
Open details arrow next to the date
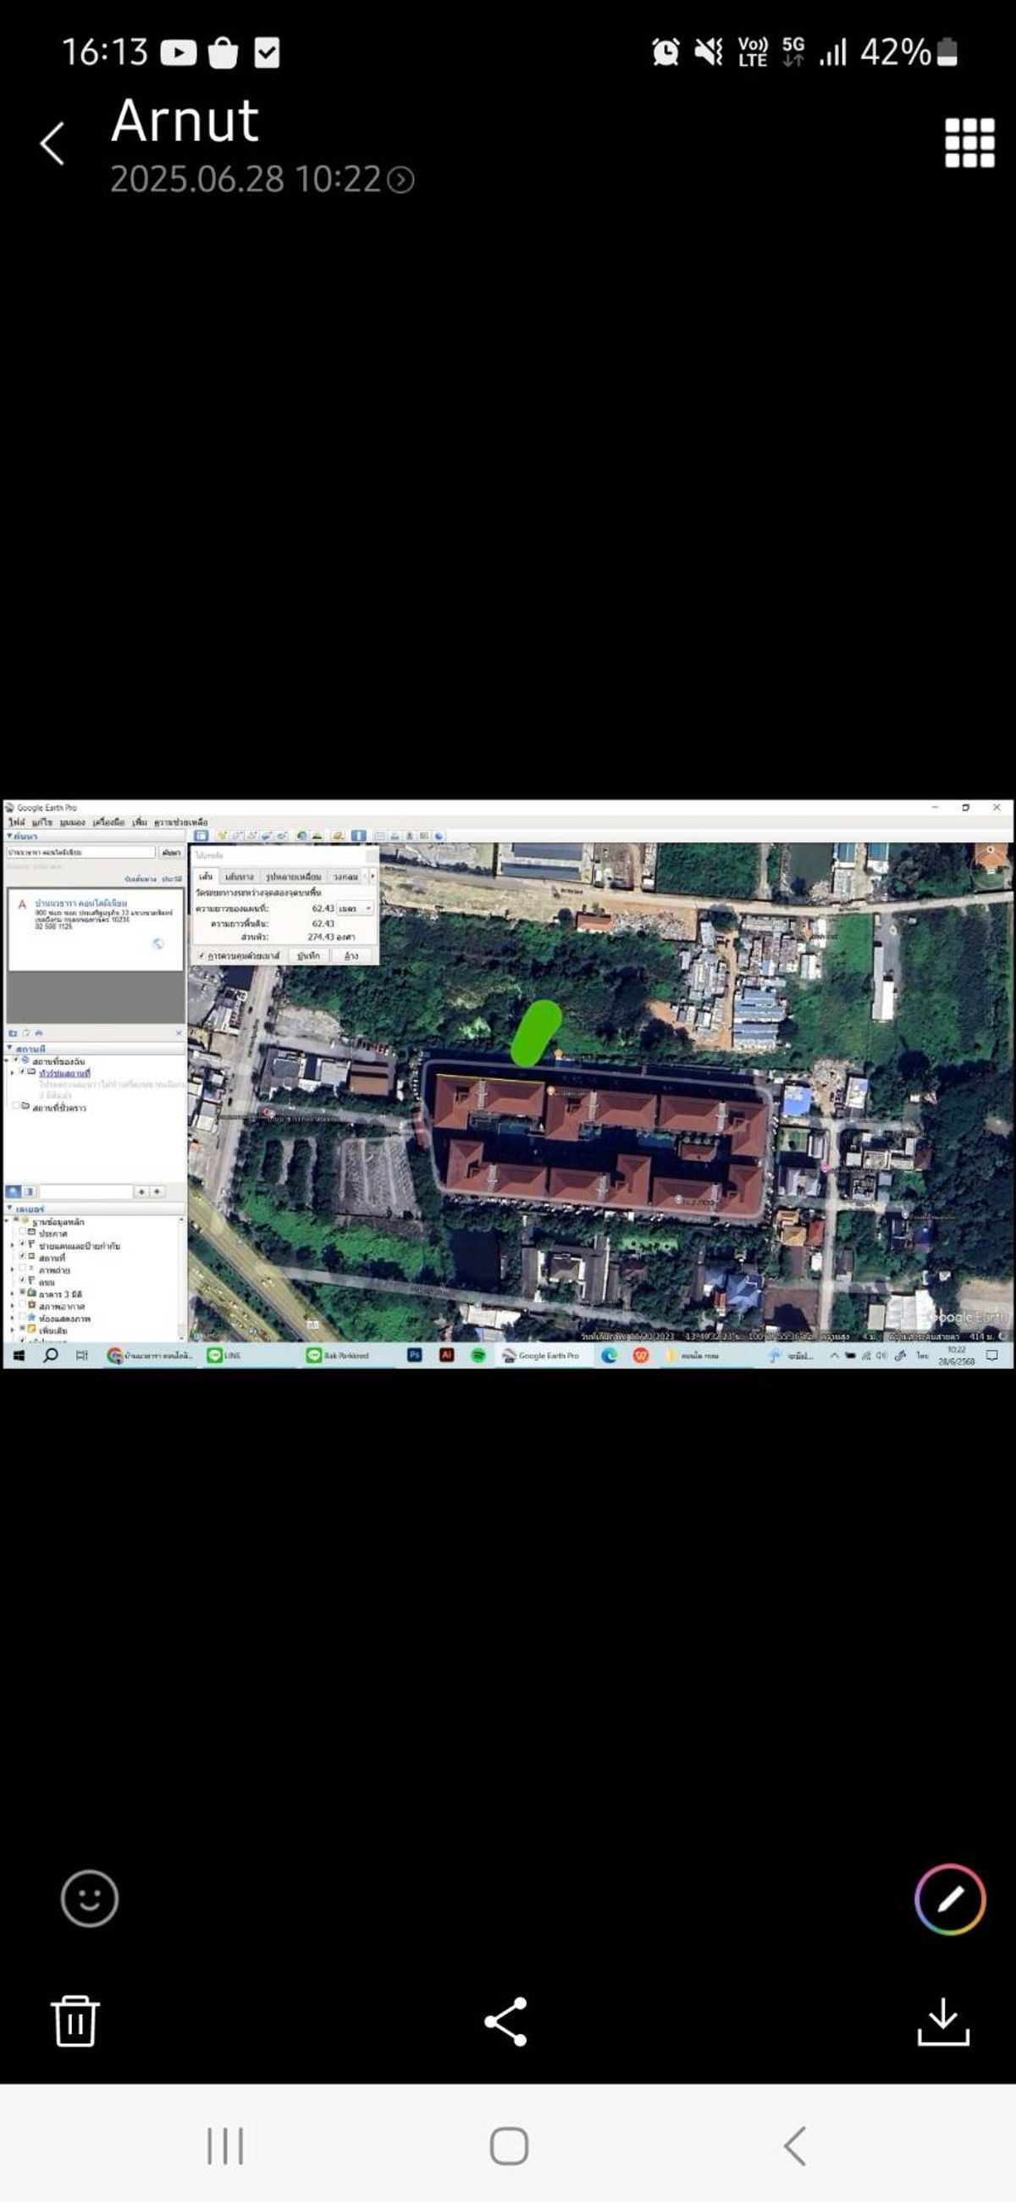click(400, 180)
